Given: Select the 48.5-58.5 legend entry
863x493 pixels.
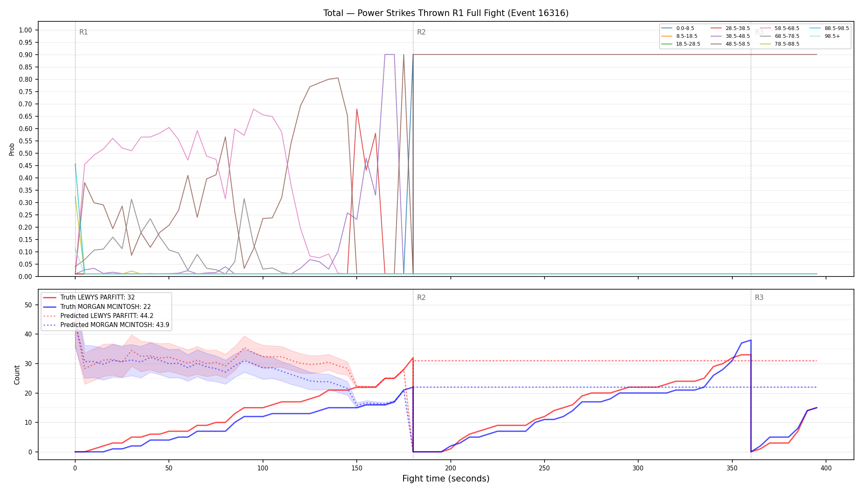Looking at the screenshot, I should pos(730,44).
